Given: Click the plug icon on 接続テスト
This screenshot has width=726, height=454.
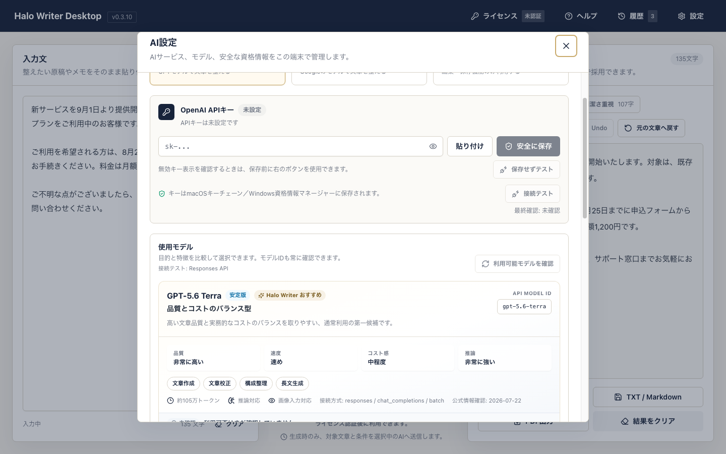Looking at the screenshot, I should coord(515,194).
